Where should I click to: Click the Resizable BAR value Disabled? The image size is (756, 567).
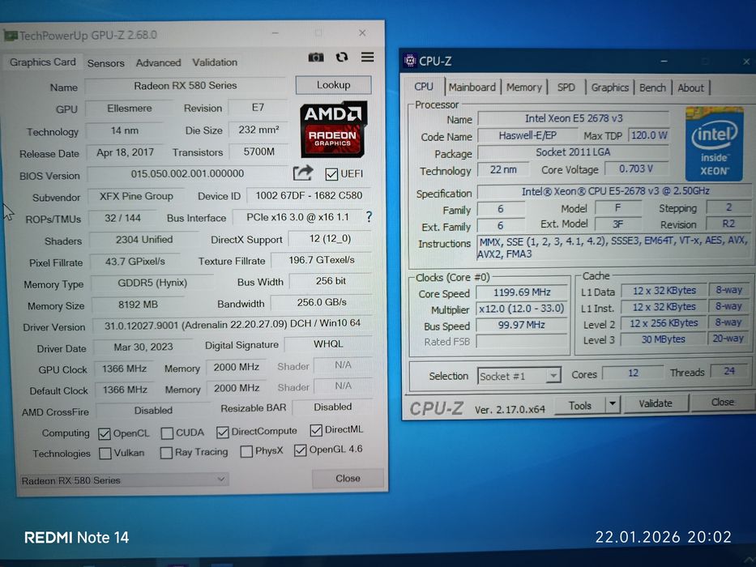pyautogui.click(x=333, y=407)
